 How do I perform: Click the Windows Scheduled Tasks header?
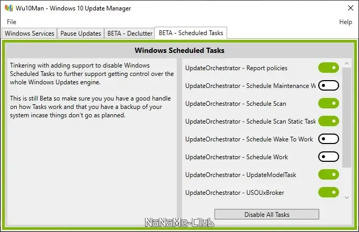[x=179, y=51]
